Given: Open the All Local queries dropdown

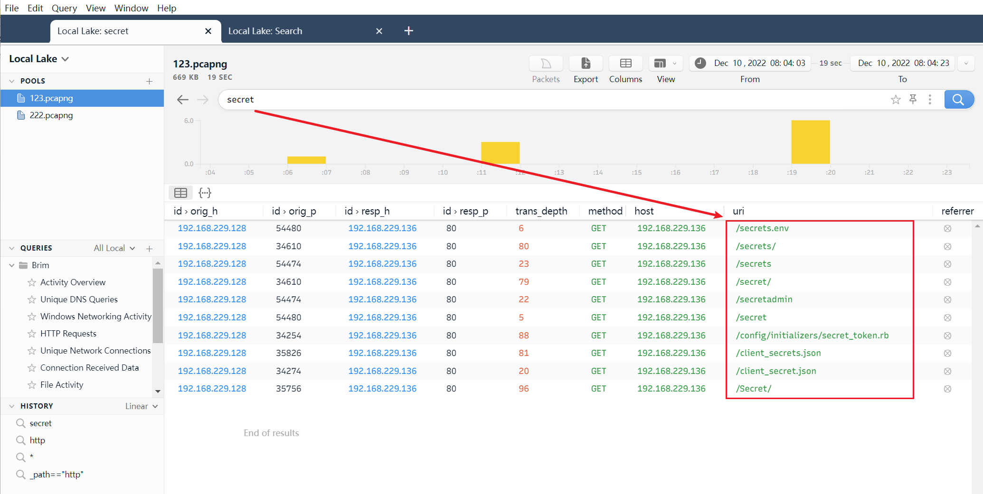Looking at the screenshot, I should point(114,248).
